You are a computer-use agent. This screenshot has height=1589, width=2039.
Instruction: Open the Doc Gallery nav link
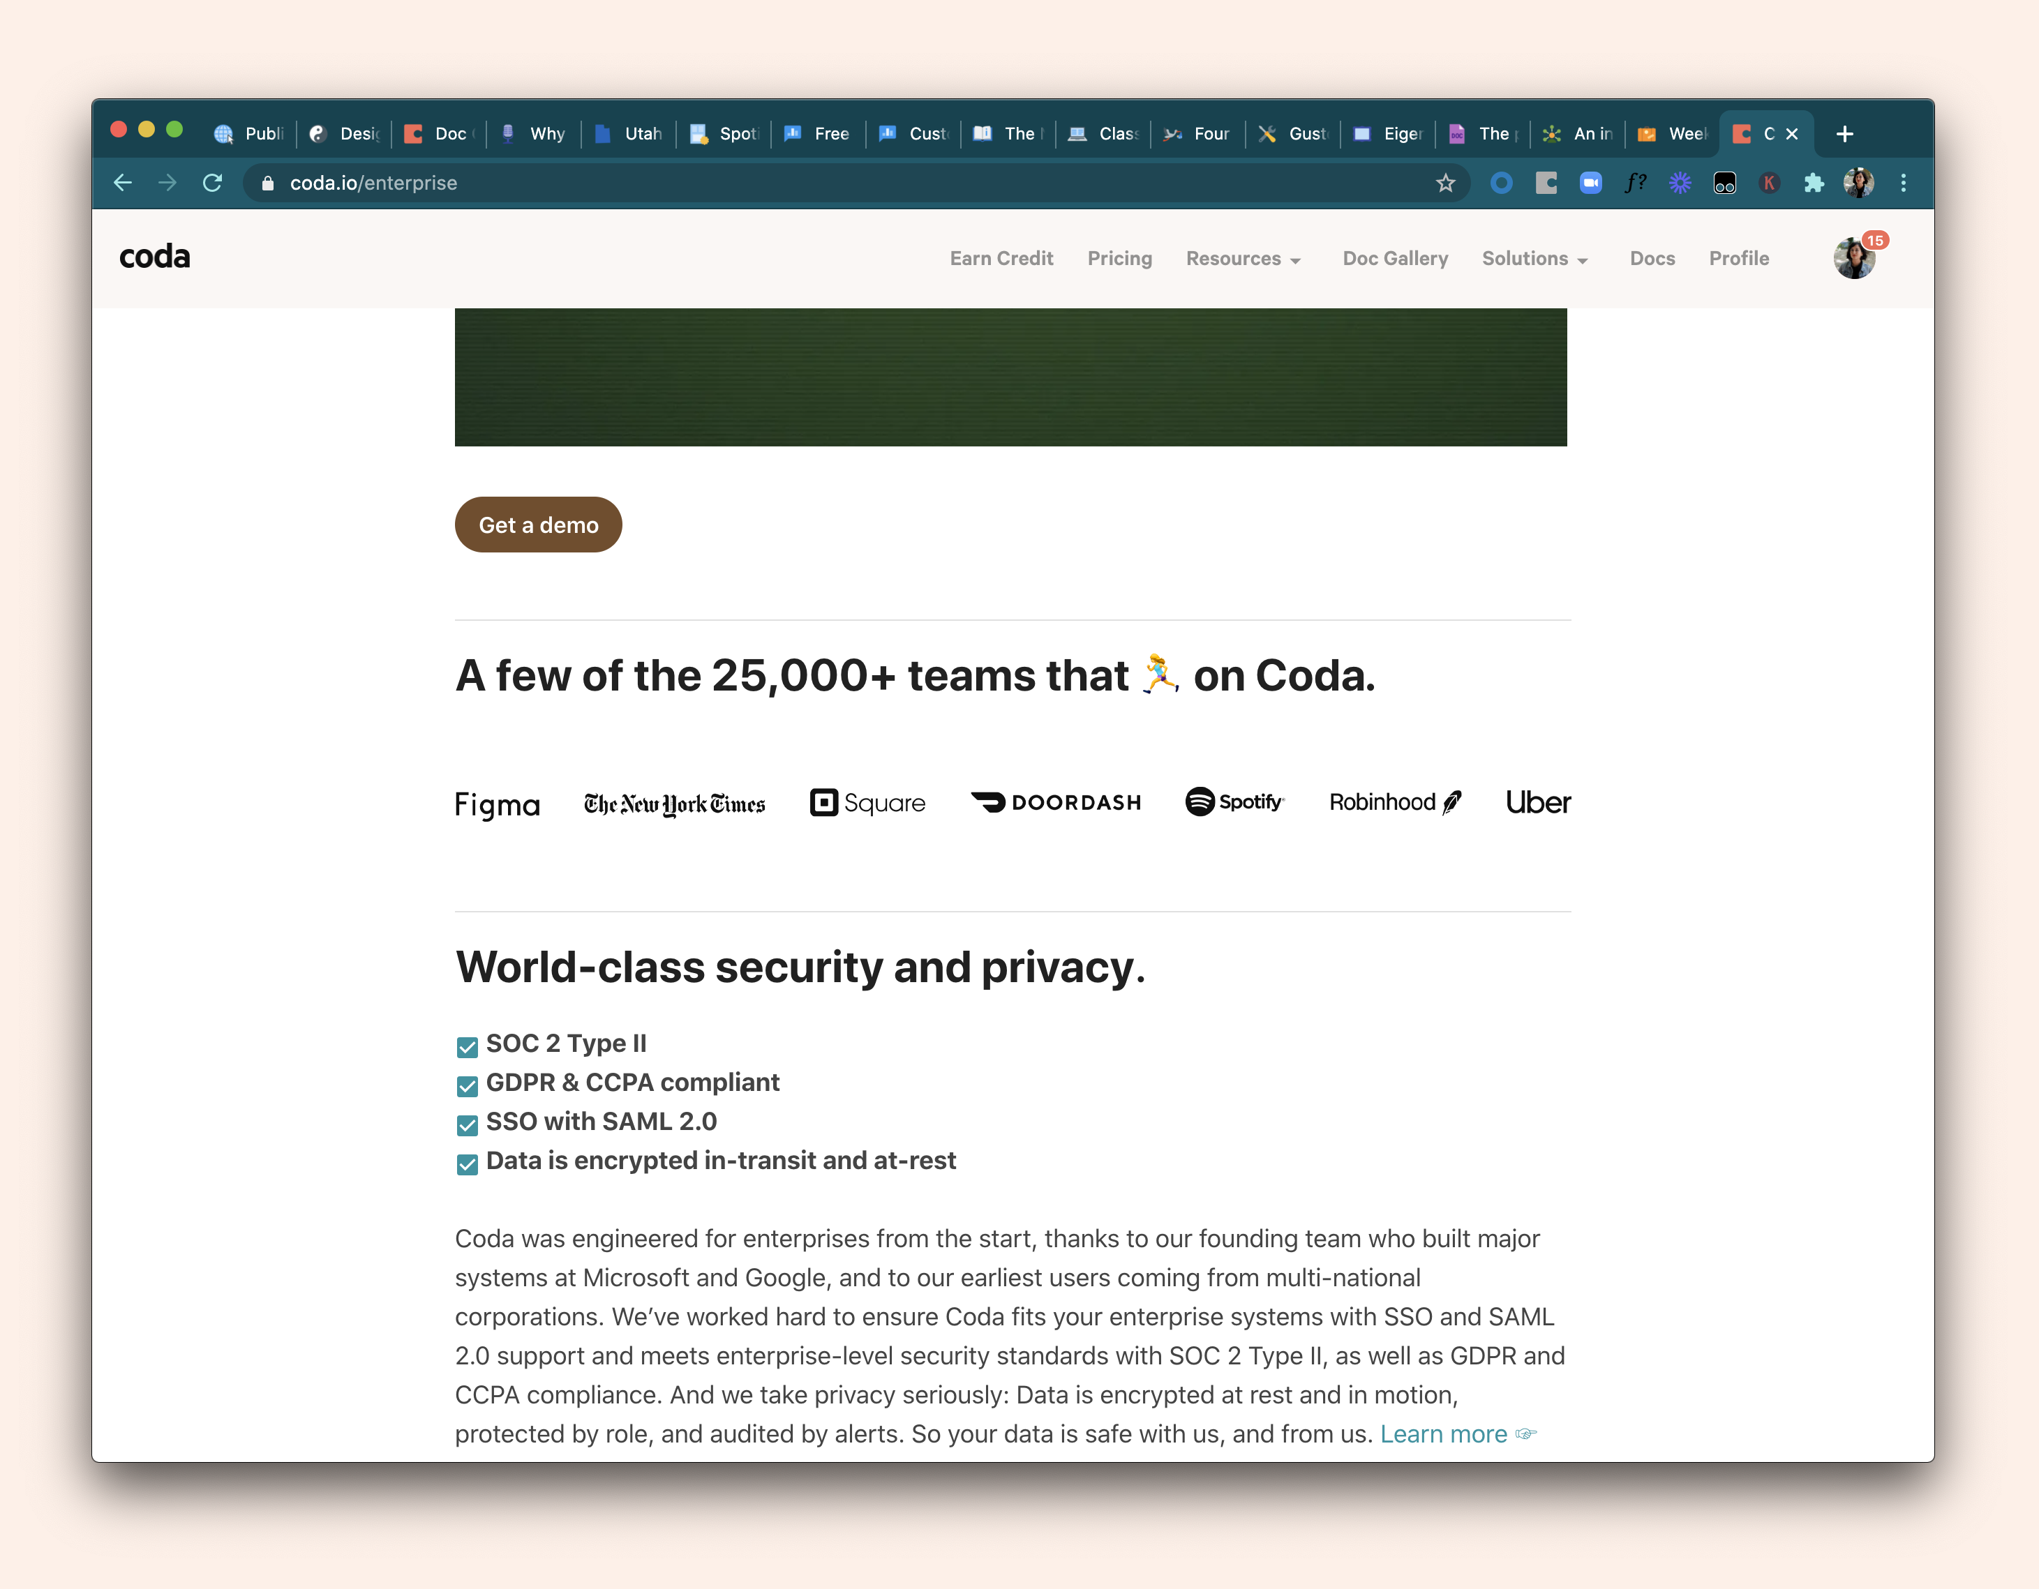[x=1395, y=259]
